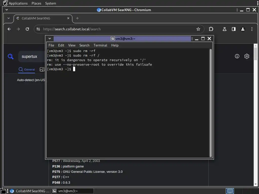259x194 pixels.
Task: Bookmark this page with the star icon
Action: pyautogui.click(x=198, y=29)
